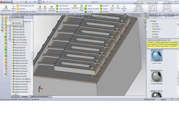Open the Superficies tab
This screenshot has height=119, width=179.
tap(24, 14)
